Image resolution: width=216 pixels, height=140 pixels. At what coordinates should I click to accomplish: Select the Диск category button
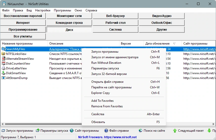pos(69,30)
